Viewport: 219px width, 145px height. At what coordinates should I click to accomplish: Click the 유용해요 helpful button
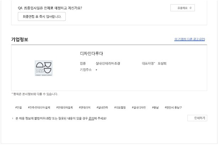tap(182, 8)
